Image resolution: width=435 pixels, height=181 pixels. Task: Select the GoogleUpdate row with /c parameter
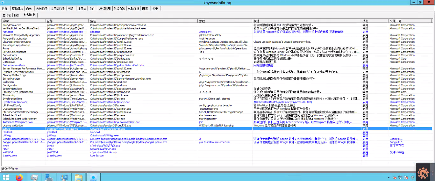click(x=217, y=139)
